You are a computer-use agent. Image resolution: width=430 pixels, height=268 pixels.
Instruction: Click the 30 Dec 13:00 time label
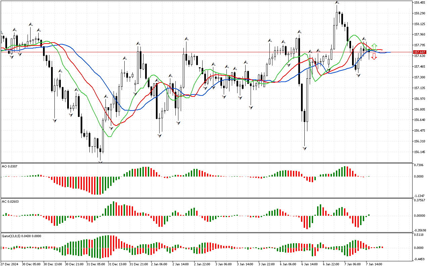[53, 264]
